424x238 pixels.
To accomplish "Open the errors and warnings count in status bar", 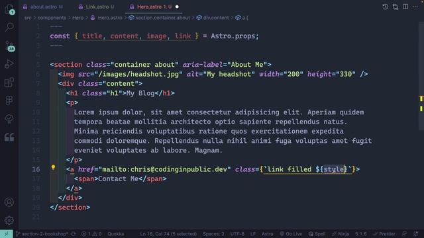I will 91,234.
